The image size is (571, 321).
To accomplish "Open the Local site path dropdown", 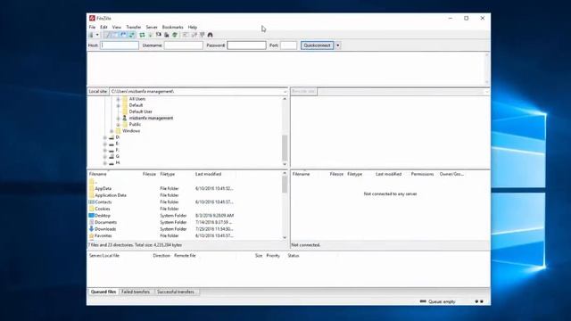I will (285, 91).
